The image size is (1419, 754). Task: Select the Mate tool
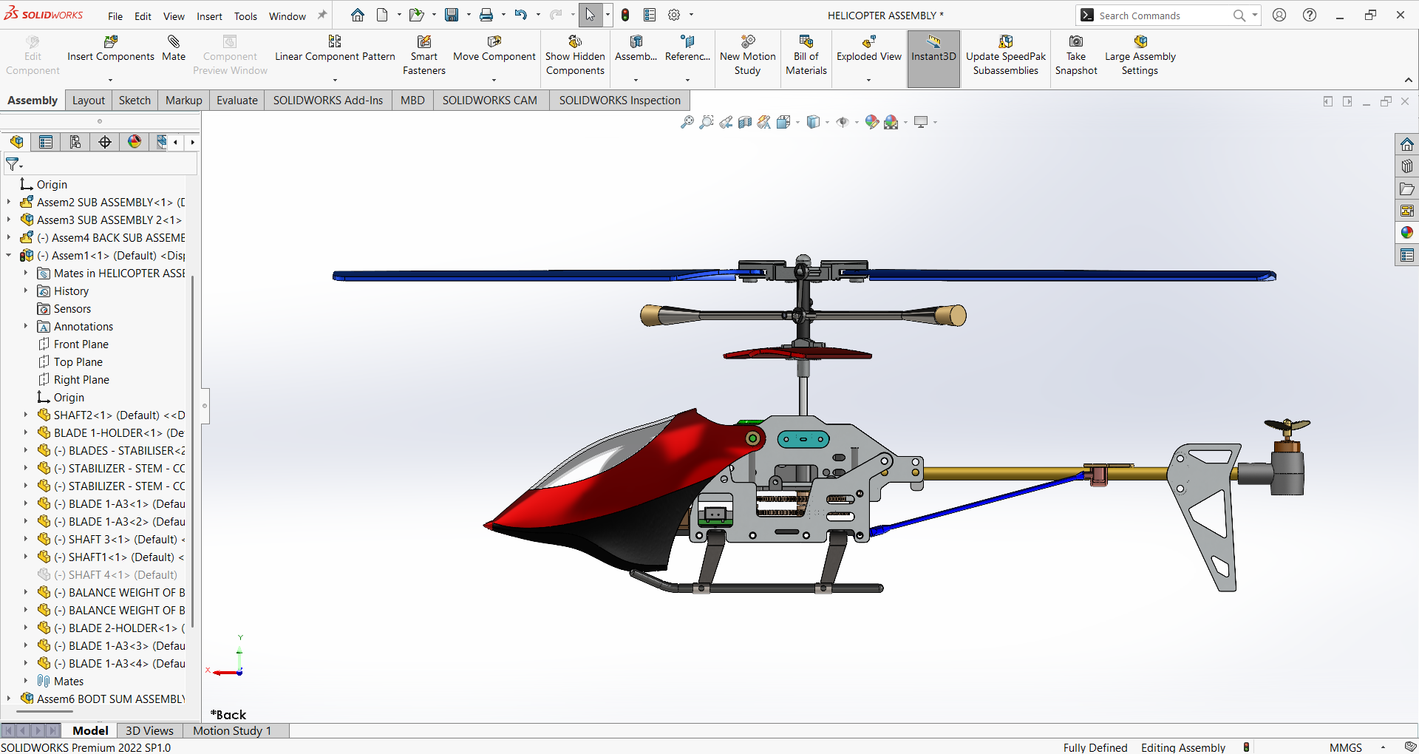click(x=174, y=42)
